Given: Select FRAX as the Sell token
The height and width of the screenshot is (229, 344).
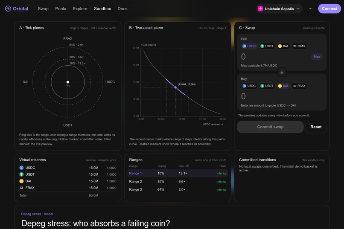Looking at the screenshot, I should click(299, 46).
